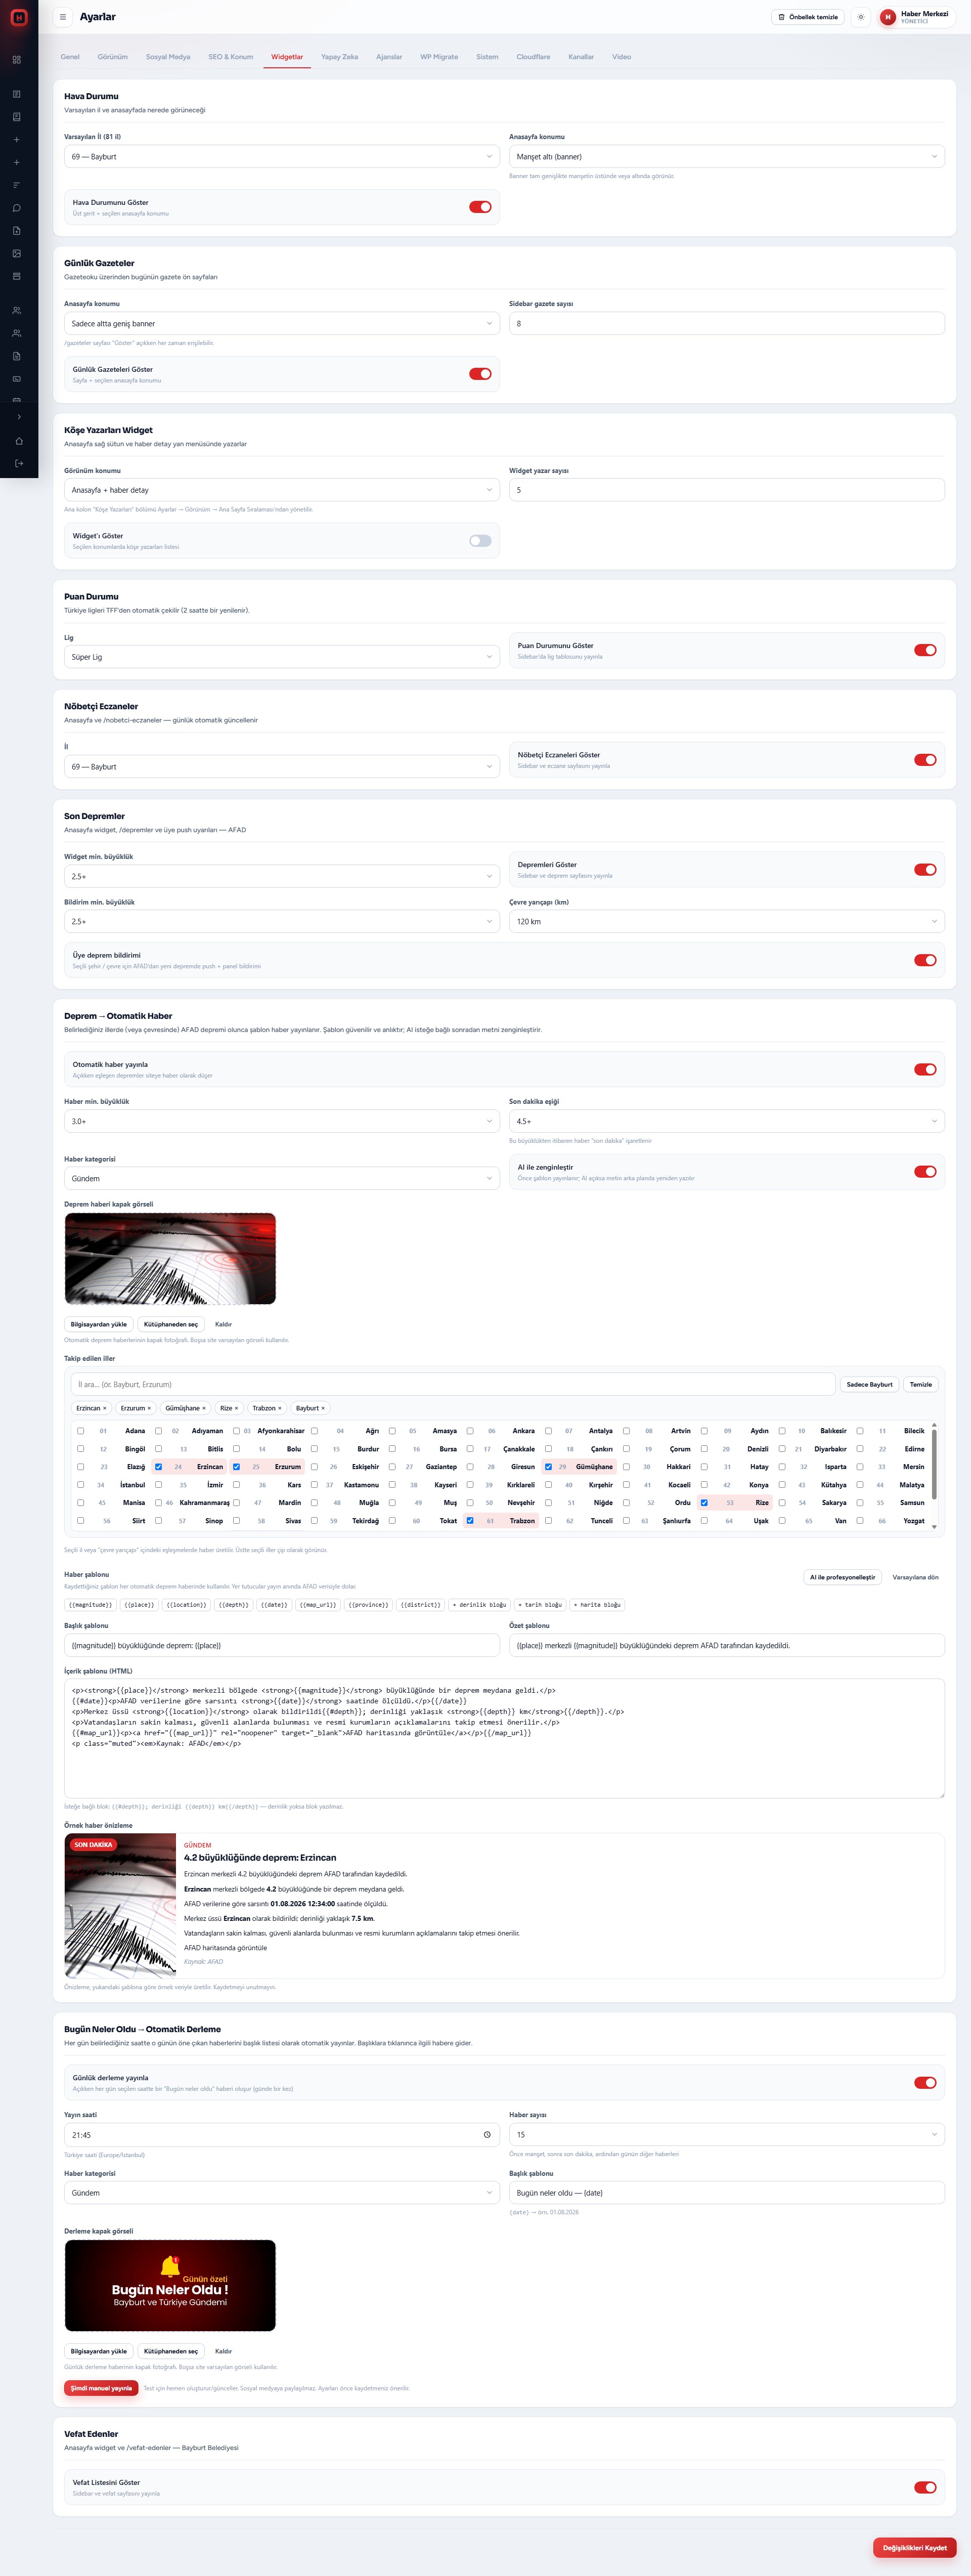Open the Varsayılan İl dropdown
Viewport: 971px width, 2576px height.
pyautogui.click(x=282, y=157)
